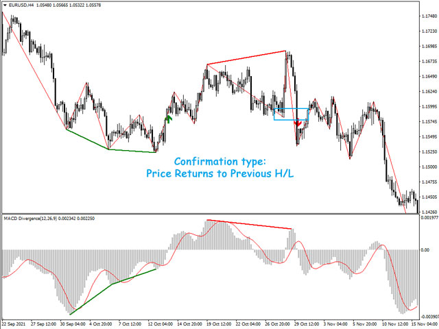This screenshot has height=329, width=439.
Task: Click price level 1.15250 on the axis
Action: [429, 152]
